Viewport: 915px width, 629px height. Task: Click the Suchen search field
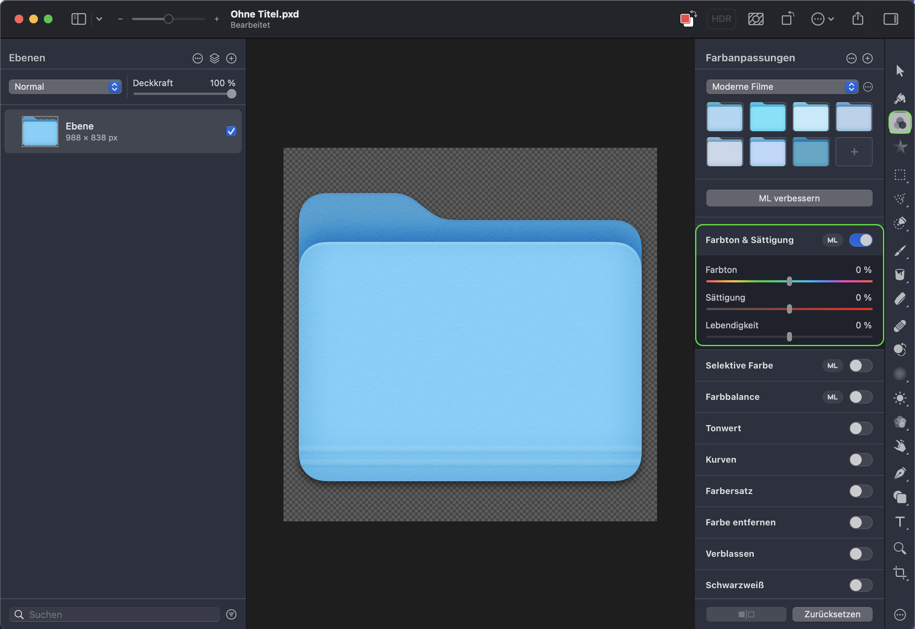click(x=118, y=614)
